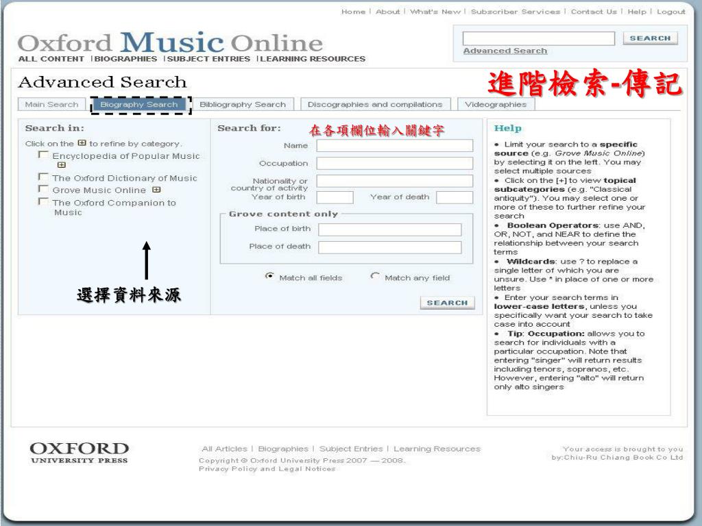The width and height of the screenshot is (702, 526).
Task: Click Logout link
Action: 670,12
